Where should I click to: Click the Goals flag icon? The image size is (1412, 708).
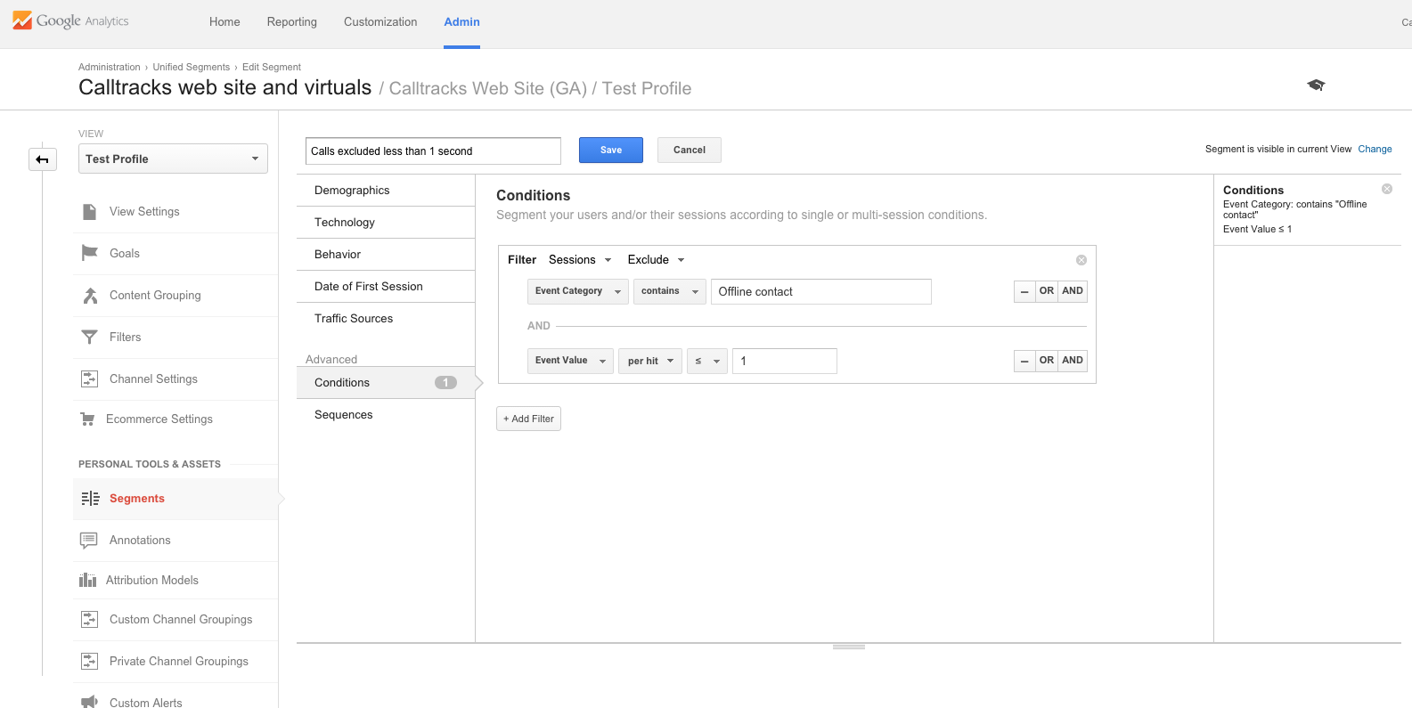tap(89, 253)
